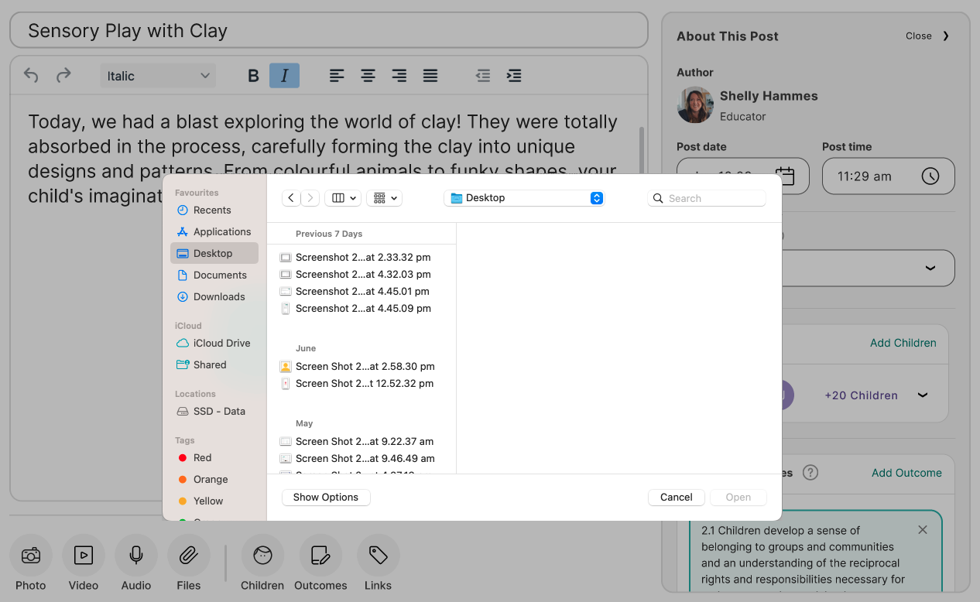The image size is (980, 602).
Task: Toggle bold formatting
Action: (x=253, y=76)
